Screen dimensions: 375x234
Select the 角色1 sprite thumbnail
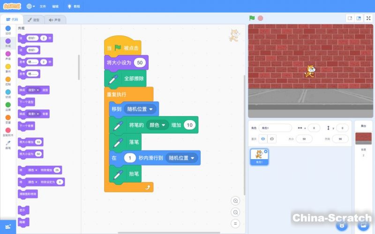(x=259, y=157)
